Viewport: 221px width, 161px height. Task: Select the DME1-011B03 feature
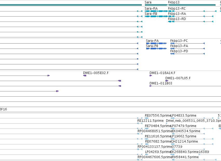161,83
